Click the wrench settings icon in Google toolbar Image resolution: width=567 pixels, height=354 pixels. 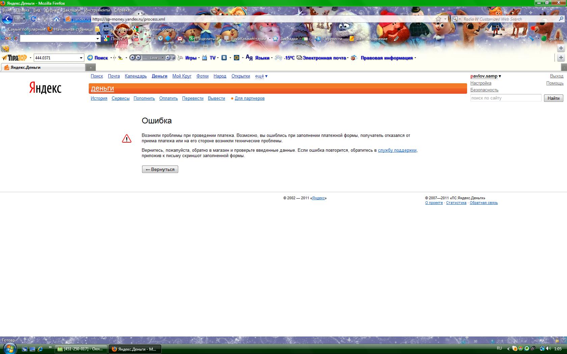click(531, 38)
